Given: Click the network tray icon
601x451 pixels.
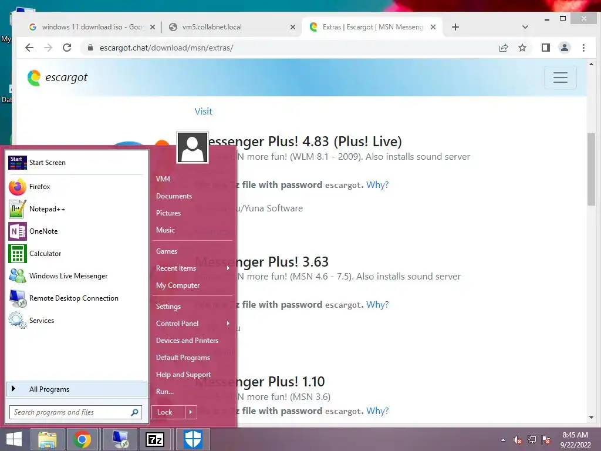Looking at the screenshot, I should [532, 440].
